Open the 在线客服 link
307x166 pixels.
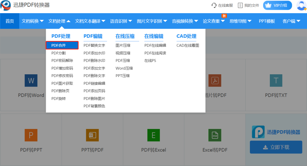226,6
